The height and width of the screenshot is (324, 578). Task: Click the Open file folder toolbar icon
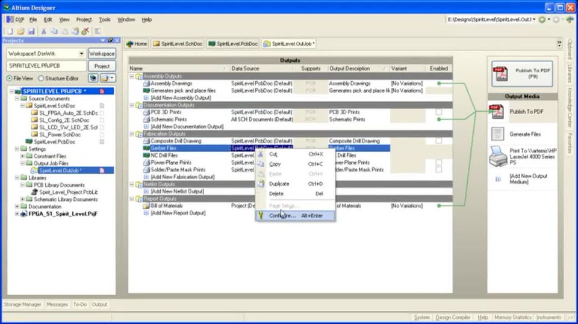[x=20, y=31]
